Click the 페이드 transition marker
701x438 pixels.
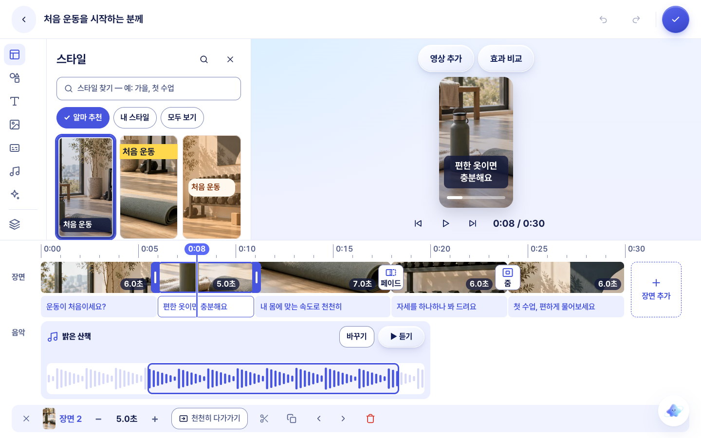pos(391,277)
